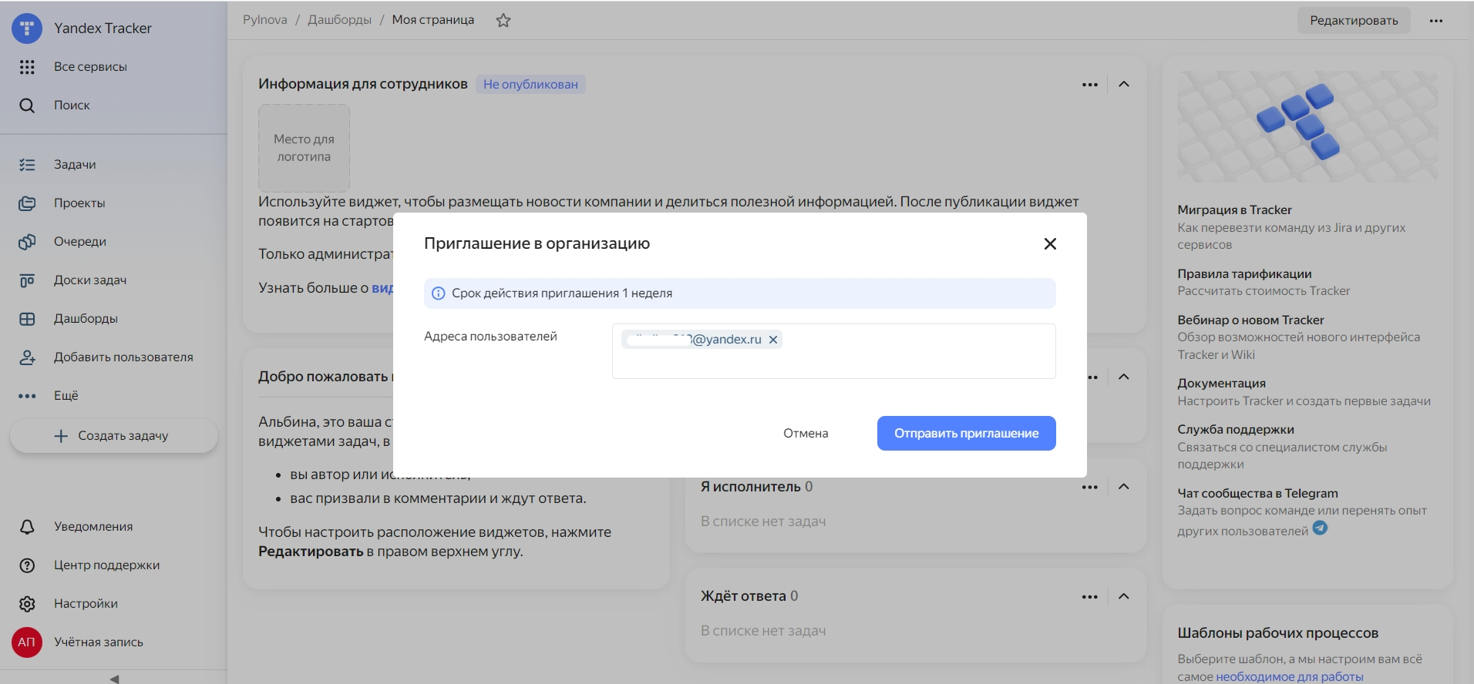
Task: Open 'Документация' link
Action: pos(1221,384)
